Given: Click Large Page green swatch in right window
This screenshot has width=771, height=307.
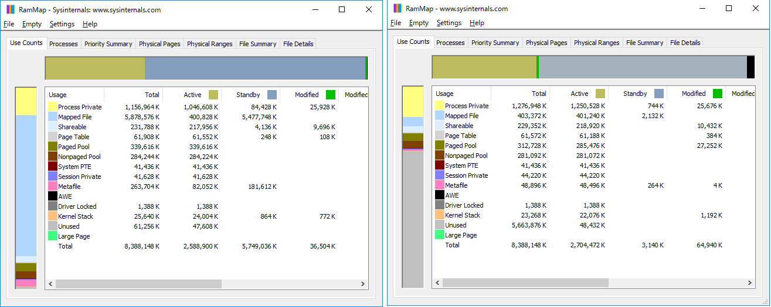Looking at the screenshot, I should (x=440, y=235).
